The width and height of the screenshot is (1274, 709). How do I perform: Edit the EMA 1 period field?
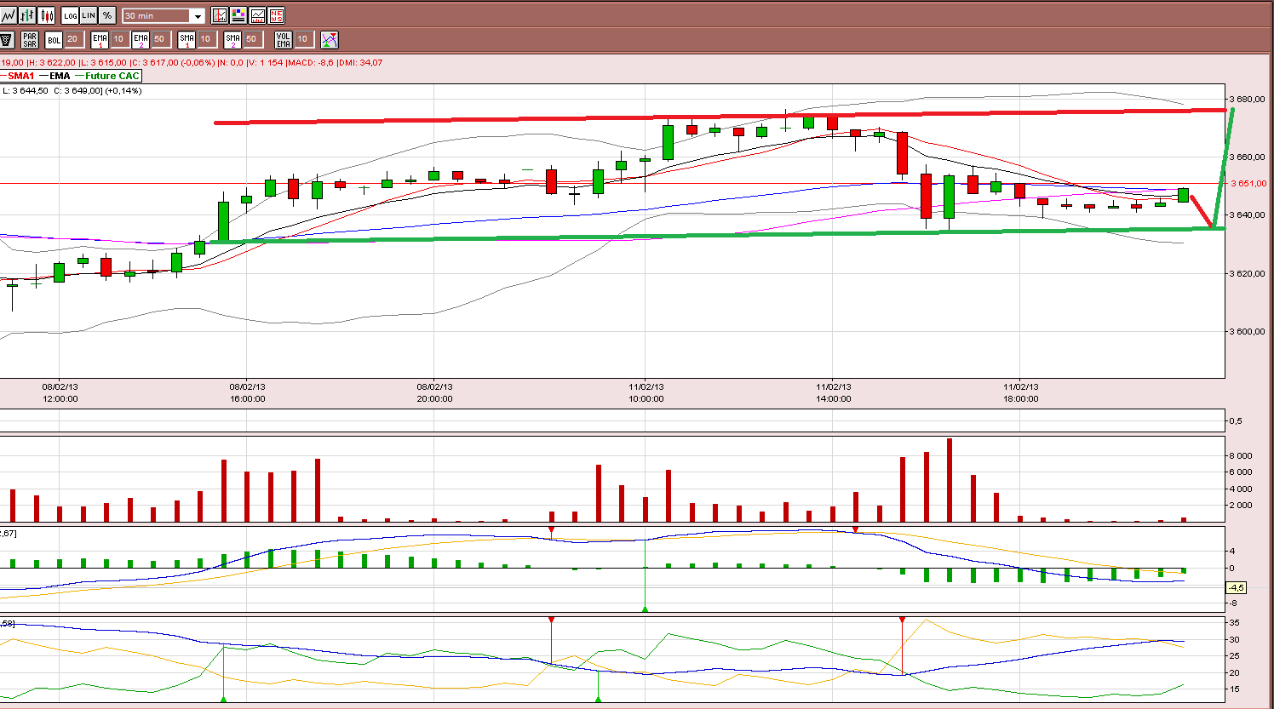[x=119, y=39]
